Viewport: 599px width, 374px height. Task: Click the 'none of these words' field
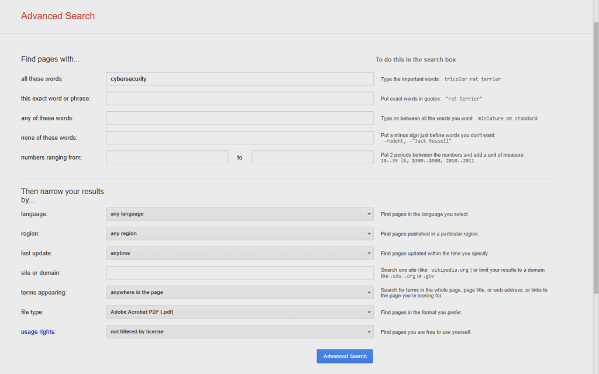click(x=239, y=138)
